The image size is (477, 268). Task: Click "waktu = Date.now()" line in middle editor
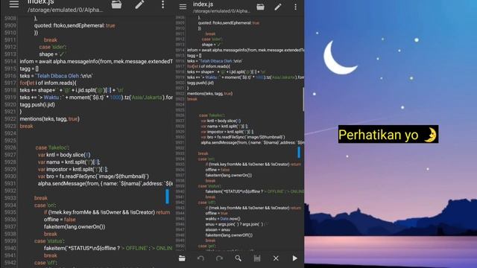(x=223, y=219)
